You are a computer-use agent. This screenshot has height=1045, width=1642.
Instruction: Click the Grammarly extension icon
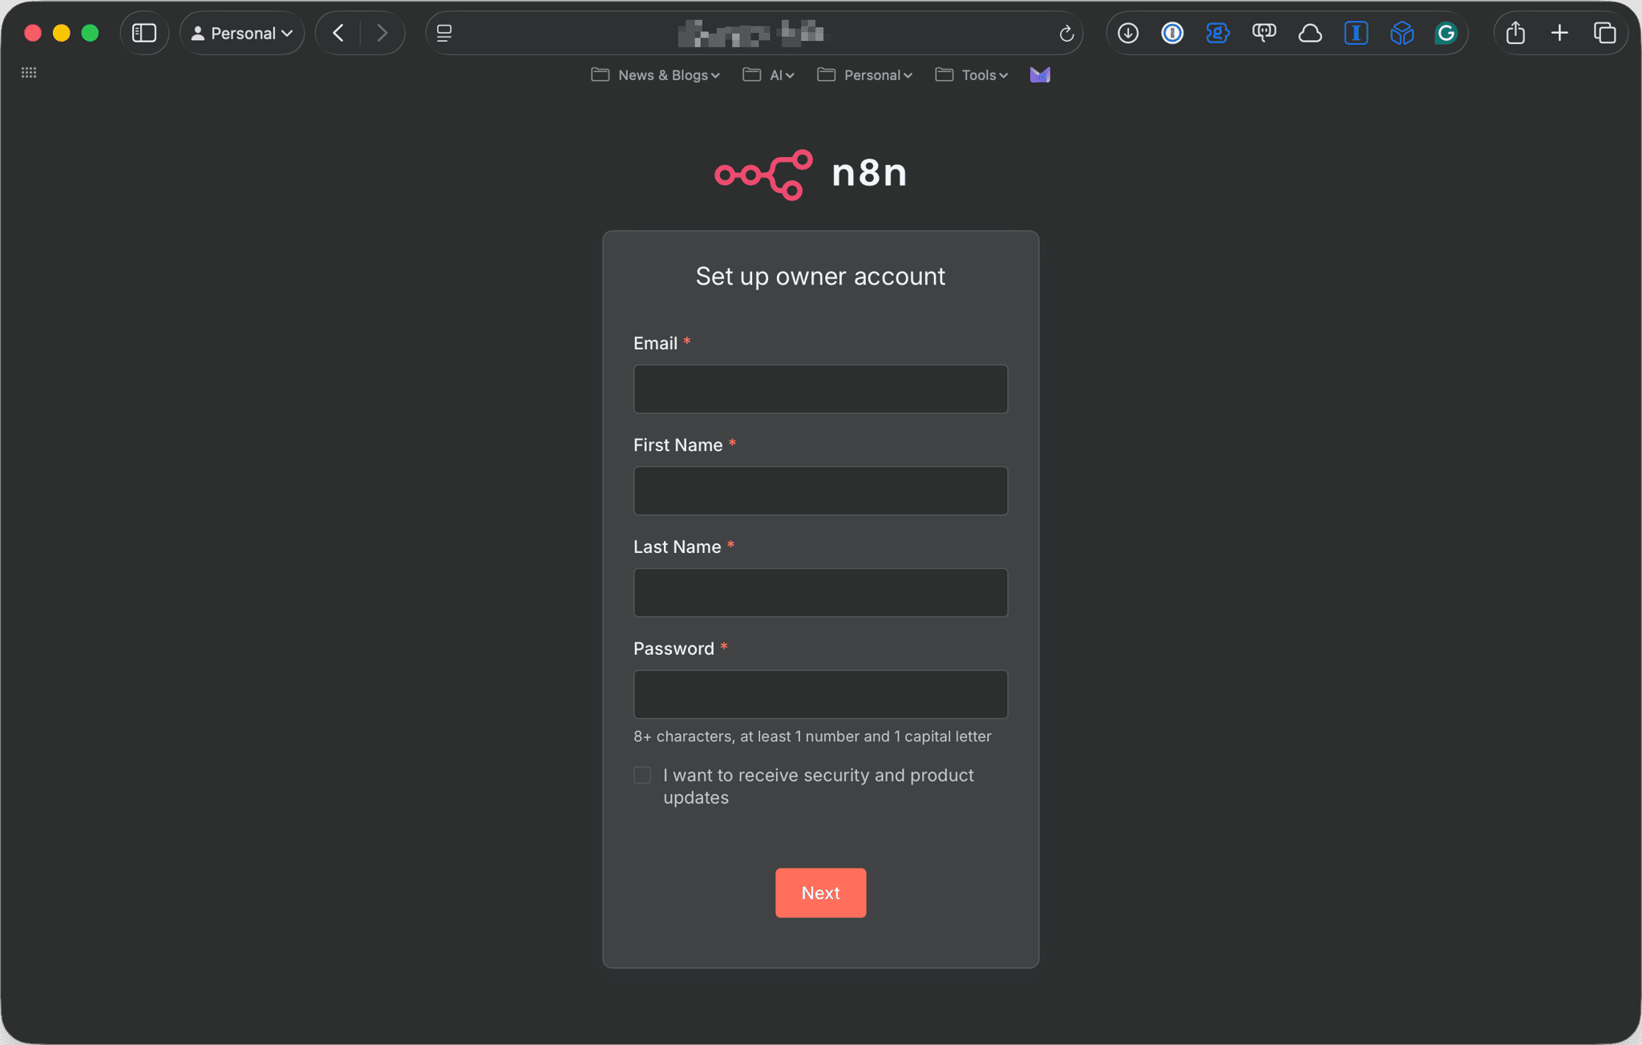pyautogui.click(x=1446, y=33)
